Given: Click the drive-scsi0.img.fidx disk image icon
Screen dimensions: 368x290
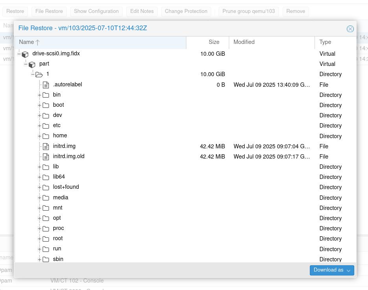Looking at the screenshot, I should click(x=25, y=54).
